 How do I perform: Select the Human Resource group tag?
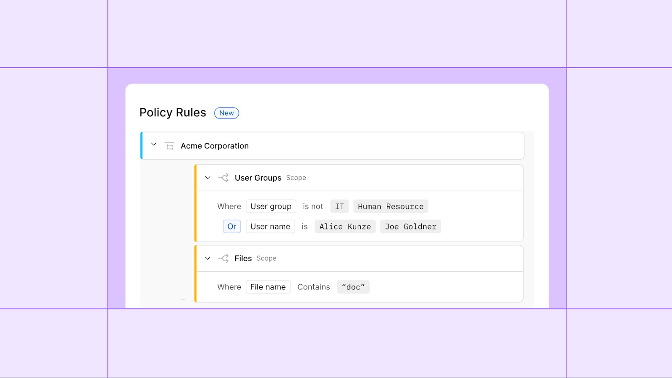tap(391, 206)
